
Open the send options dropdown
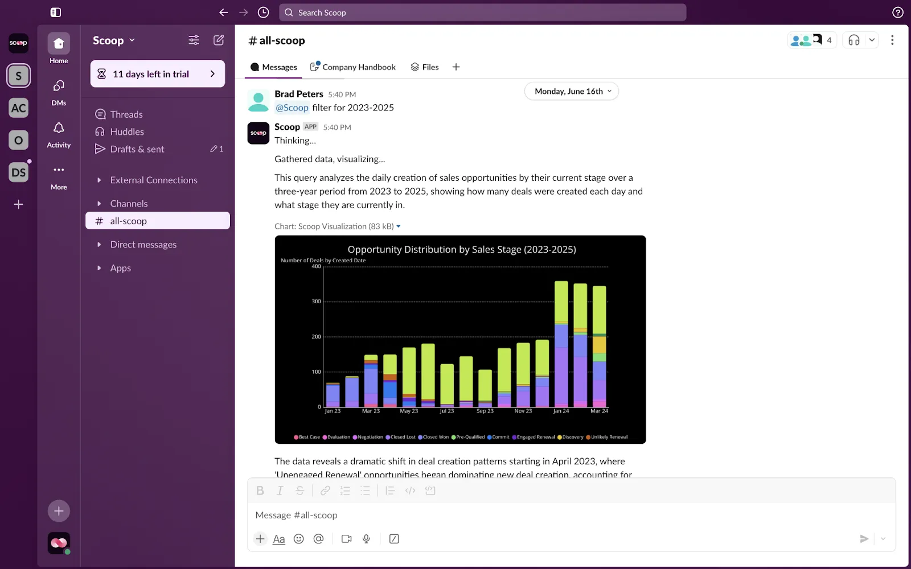point(883,539)
